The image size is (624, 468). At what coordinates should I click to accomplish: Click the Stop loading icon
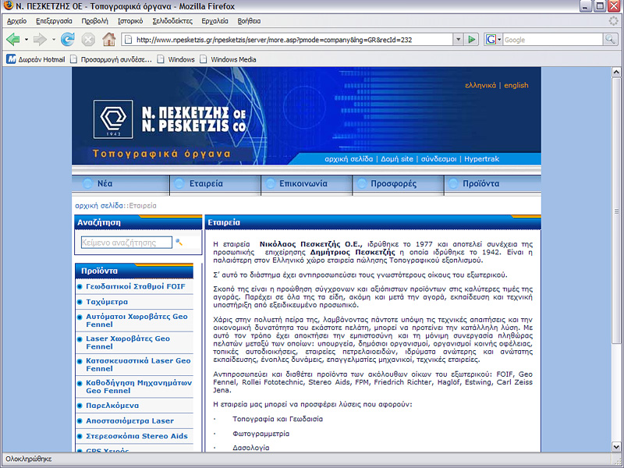pyautogui.click(x=88, y=40)
